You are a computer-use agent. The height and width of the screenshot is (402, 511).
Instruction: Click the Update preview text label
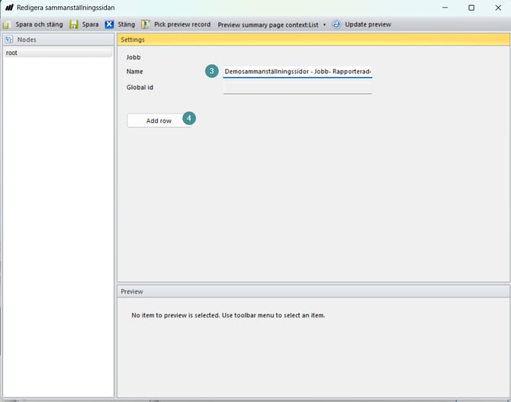click(x=368, y=24)
